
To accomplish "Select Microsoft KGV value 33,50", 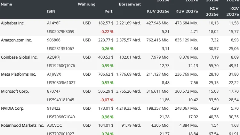I will (x=214, y=100).
